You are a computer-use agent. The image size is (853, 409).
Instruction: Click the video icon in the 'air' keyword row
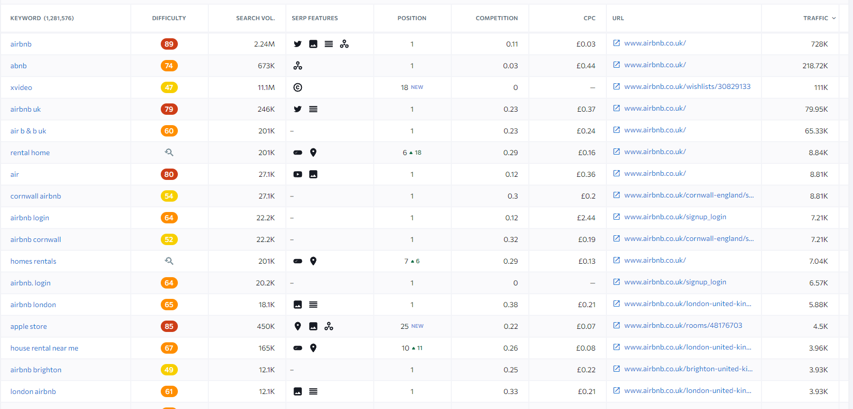[298, 174]
